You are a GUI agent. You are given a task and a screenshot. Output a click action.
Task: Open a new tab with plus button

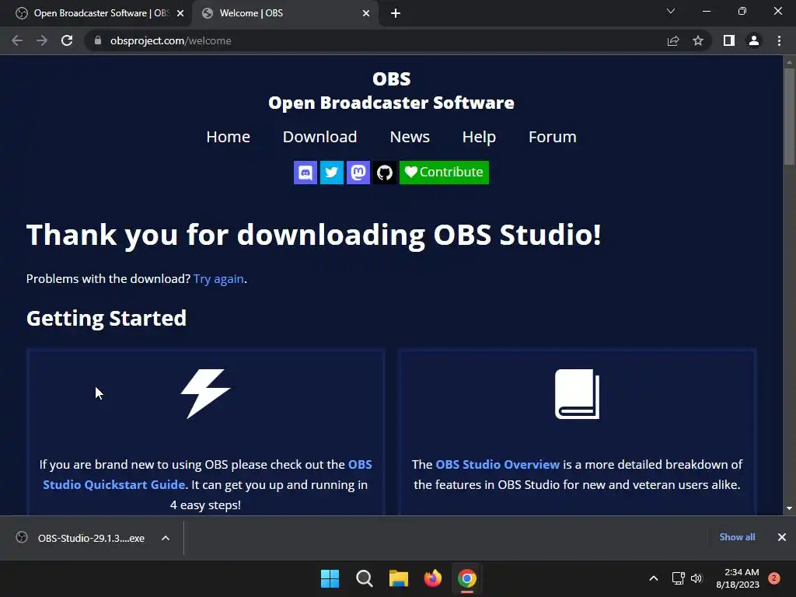pos(396,13)
